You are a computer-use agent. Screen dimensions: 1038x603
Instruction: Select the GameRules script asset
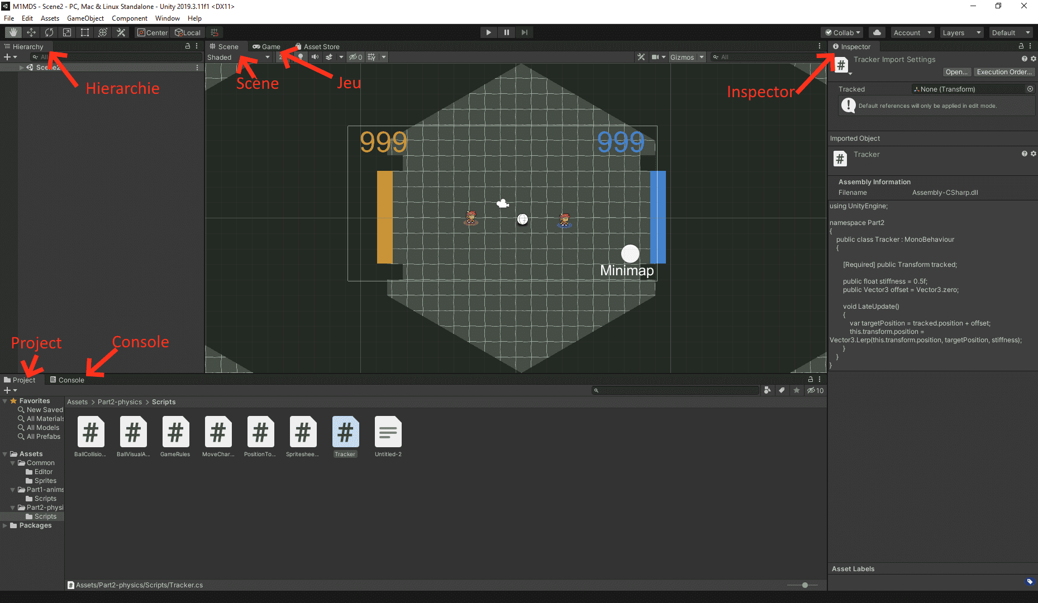175,437
